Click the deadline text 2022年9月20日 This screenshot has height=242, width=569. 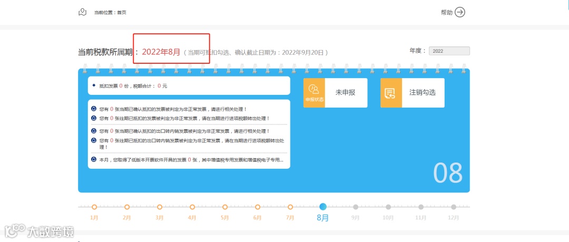[302, 53]
